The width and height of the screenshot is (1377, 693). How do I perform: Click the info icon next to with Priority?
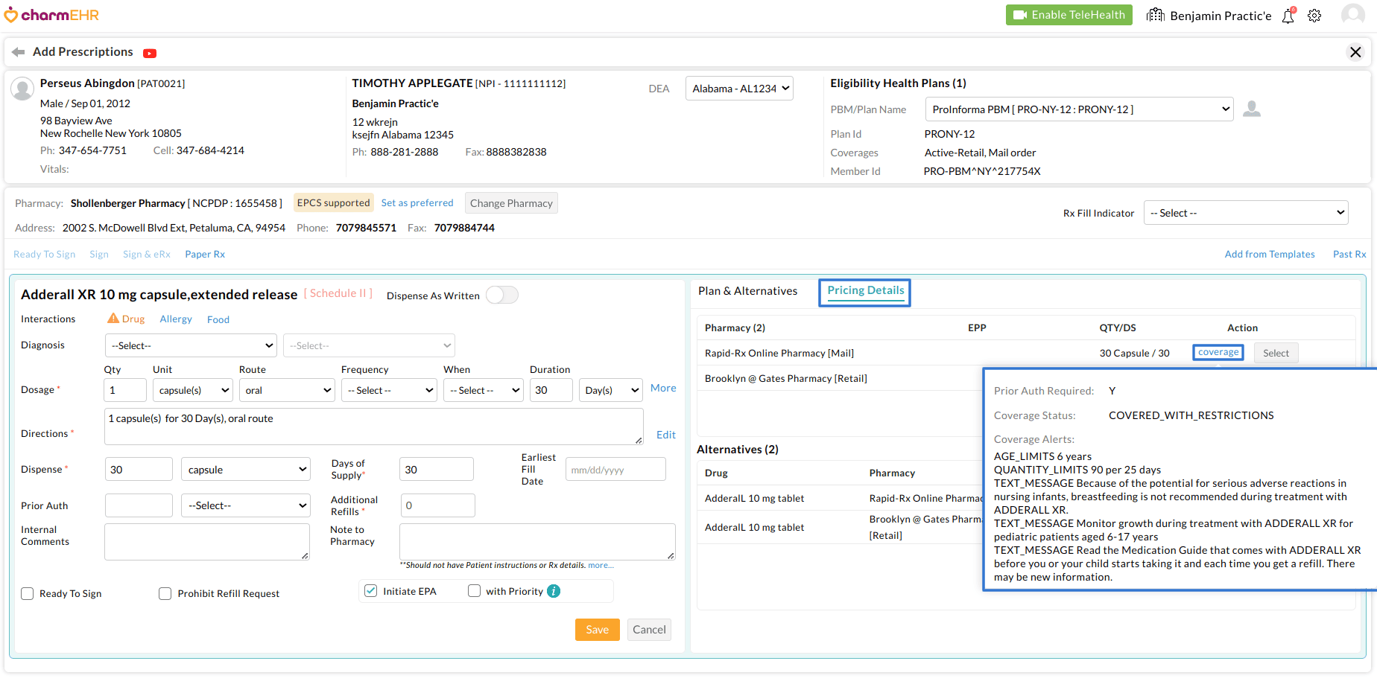(x=554, y=591)
